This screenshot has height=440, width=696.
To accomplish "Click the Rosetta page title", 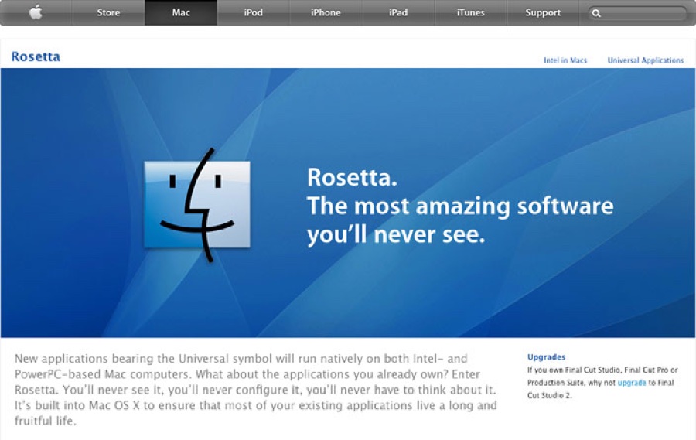I will pyautogui.click(x=36, y=56).
